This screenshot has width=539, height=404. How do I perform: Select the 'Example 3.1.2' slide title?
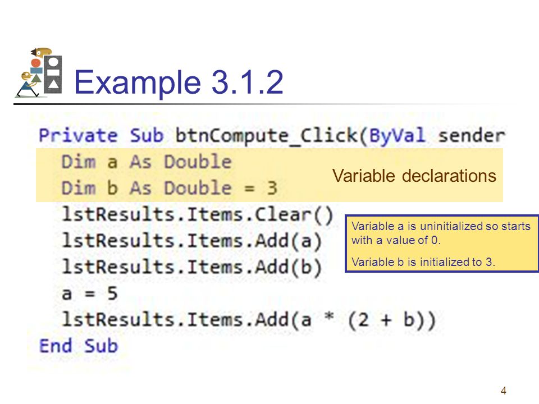(x=179, y=82)
